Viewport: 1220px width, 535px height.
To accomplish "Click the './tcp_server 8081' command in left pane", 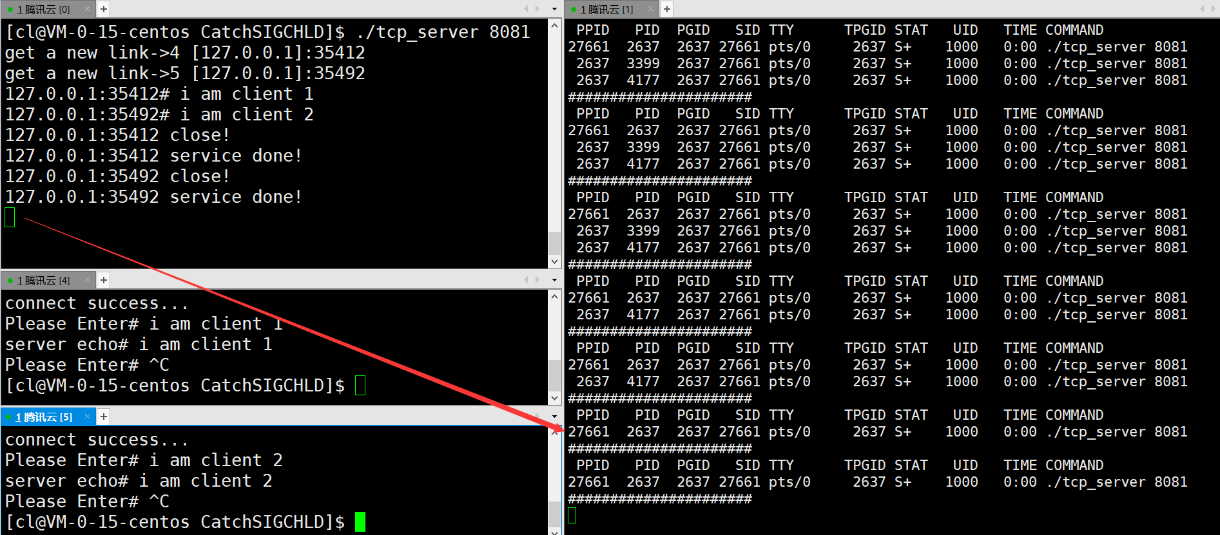I will click(x=443, y=32).
